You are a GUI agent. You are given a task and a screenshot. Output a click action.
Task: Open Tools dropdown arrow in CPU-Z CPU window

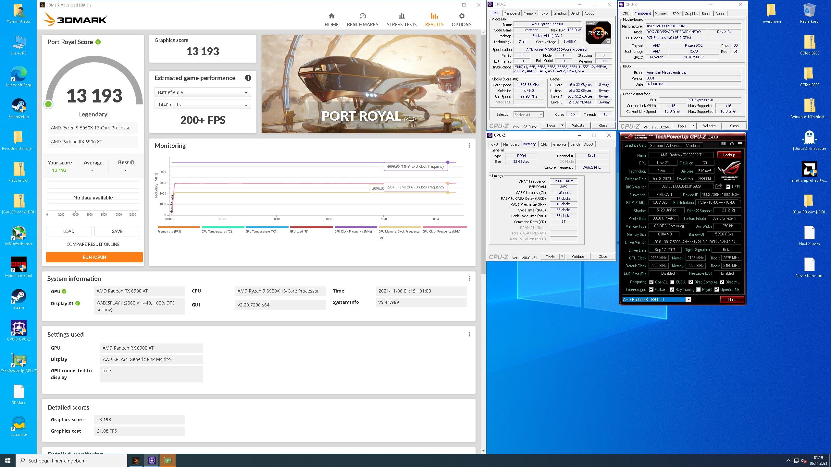(x=562, y=126)
